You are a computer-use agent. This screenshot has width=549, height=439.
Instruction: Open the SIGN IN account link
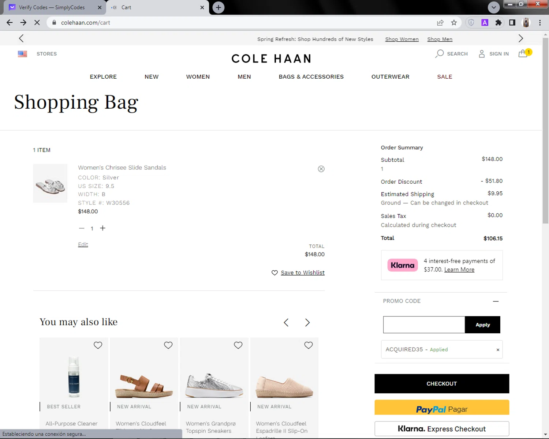click(x=494, y=54)
